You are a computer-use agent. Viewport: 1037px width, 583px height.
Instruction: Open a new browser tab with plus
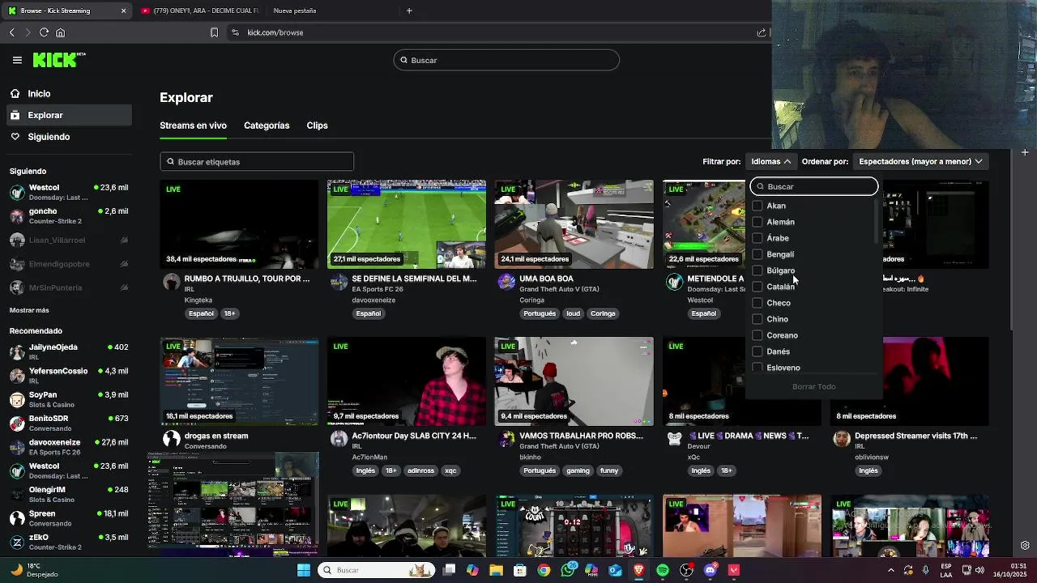click(x=409, y=11)
